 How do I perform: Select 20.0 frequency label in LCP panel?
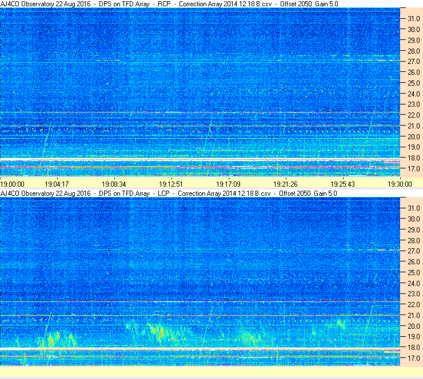click(413, 326)
